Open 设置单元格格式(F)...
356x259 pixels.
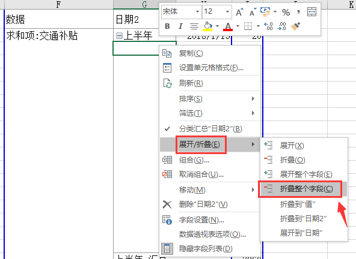pos(209,68)
